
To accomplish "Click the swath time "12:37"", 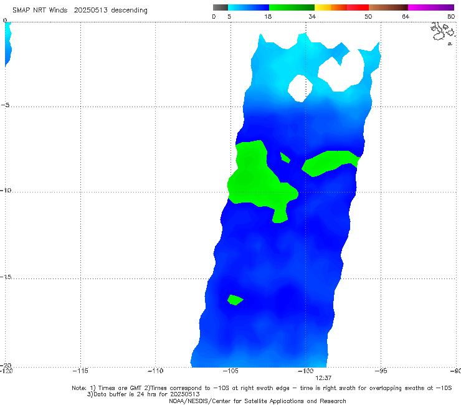I will tap(324, 378).
